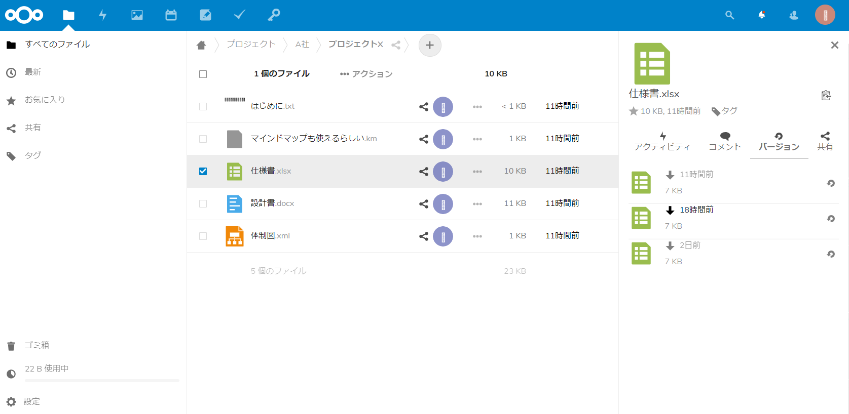Click share icon for 体制図.xml
The width and height of the screenshot is (849, 414).
tap(424, 236)
